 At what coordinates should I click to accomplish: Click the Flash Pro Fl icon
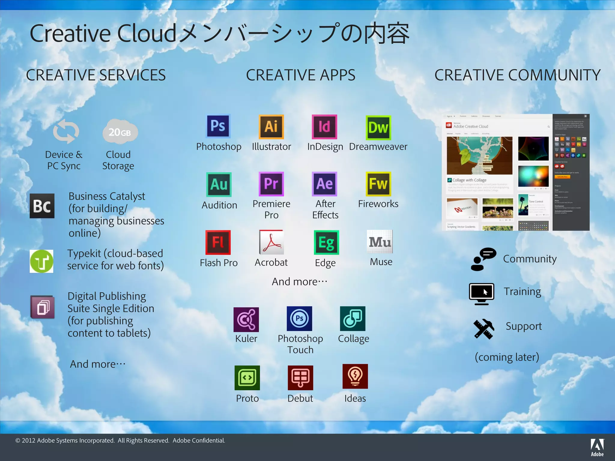pyautogui.click(x=218, y=242)
